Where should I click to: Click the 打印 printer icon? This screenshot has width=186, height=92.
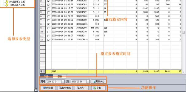pos(78,88)
